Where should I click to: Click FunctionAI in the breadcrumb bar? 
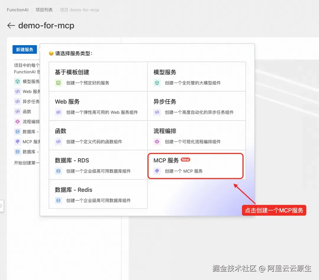17,9
